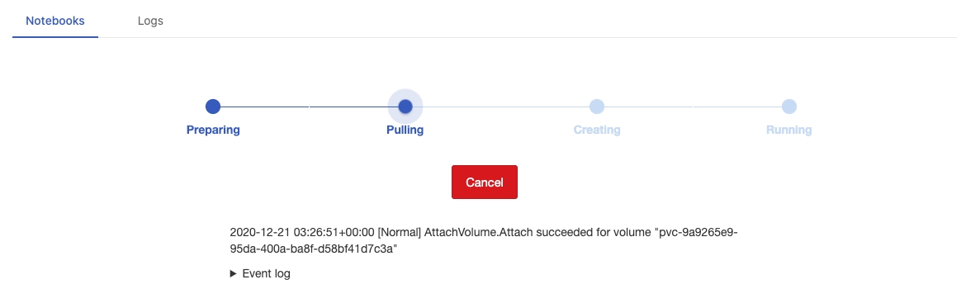Select the Preparing step label
The height and width of the screenshot is (308, 966).
pos(213,130)
